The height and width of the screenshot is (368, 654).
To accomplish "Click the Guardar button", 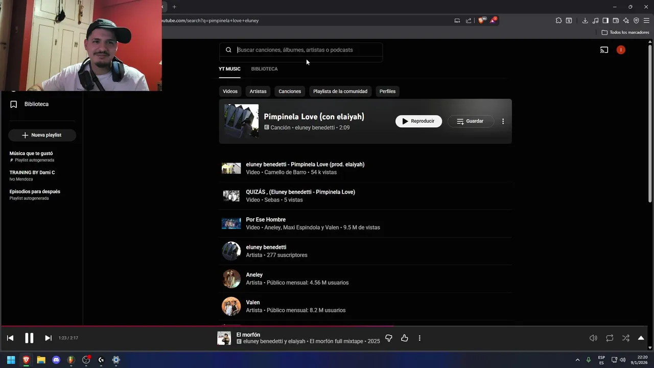I will click(x=471, y=121).
